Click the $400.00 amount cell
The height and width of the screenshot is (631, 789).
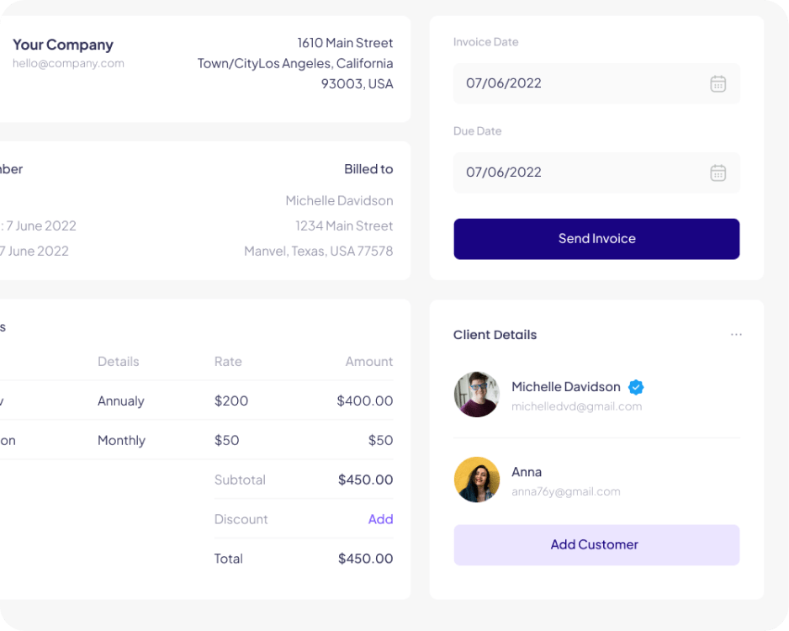(364, 400)
